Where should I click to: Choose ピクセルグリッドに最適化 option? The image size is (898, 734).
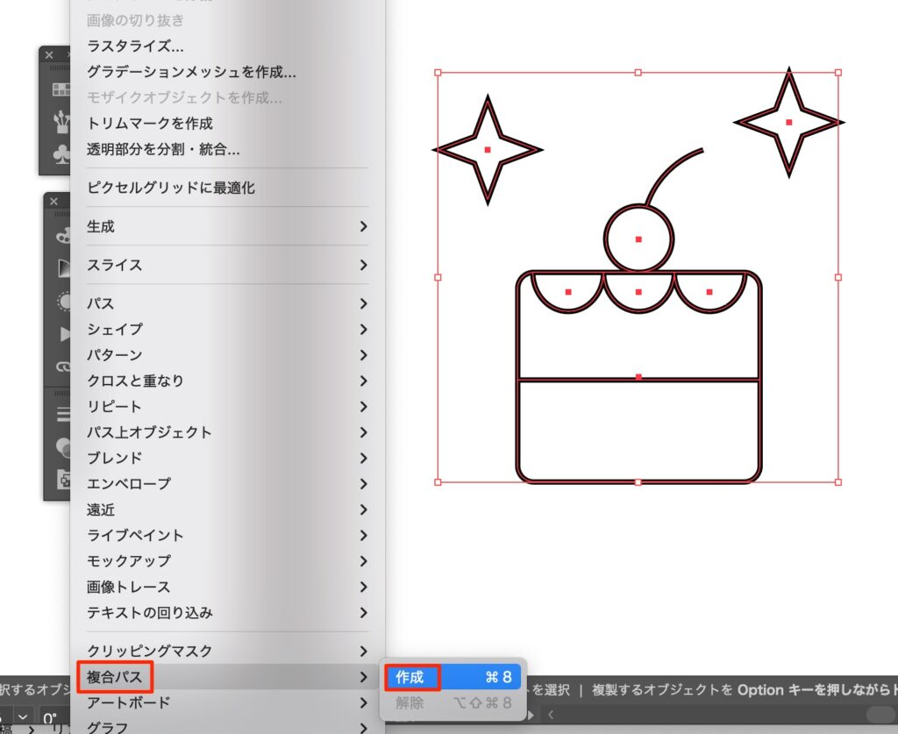click(x=171, y=188)
